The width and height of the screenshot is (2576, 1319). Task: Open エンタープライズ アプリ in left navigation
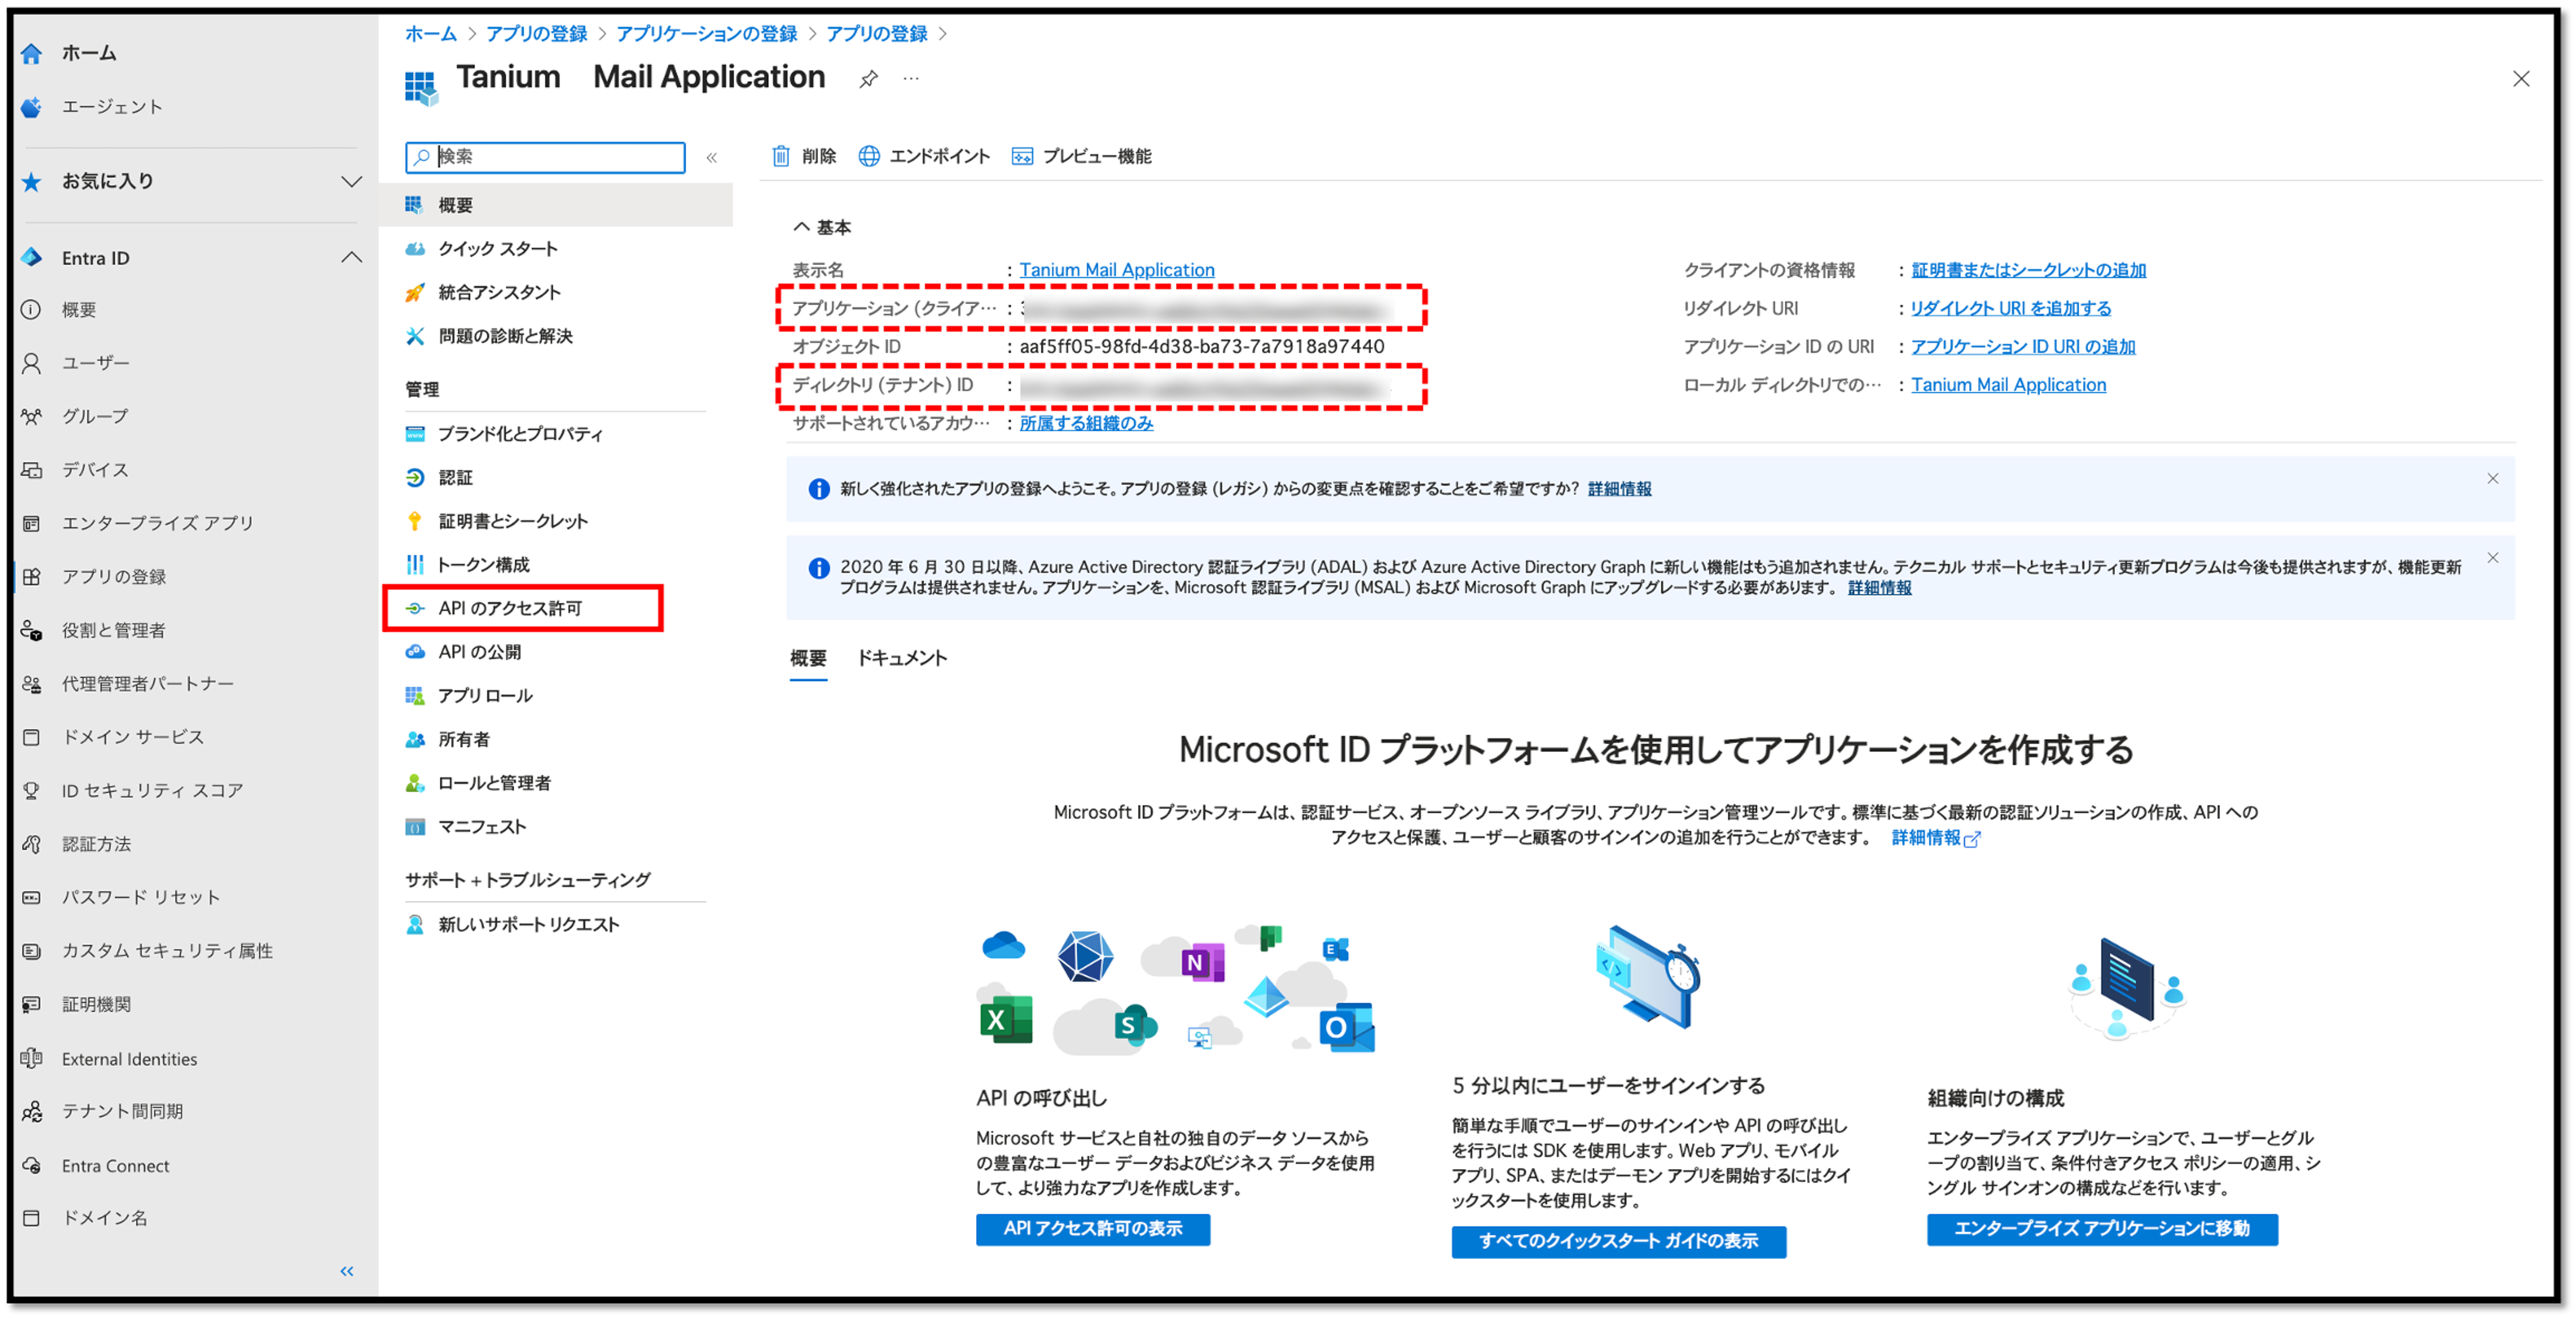(x=157, y=523)
